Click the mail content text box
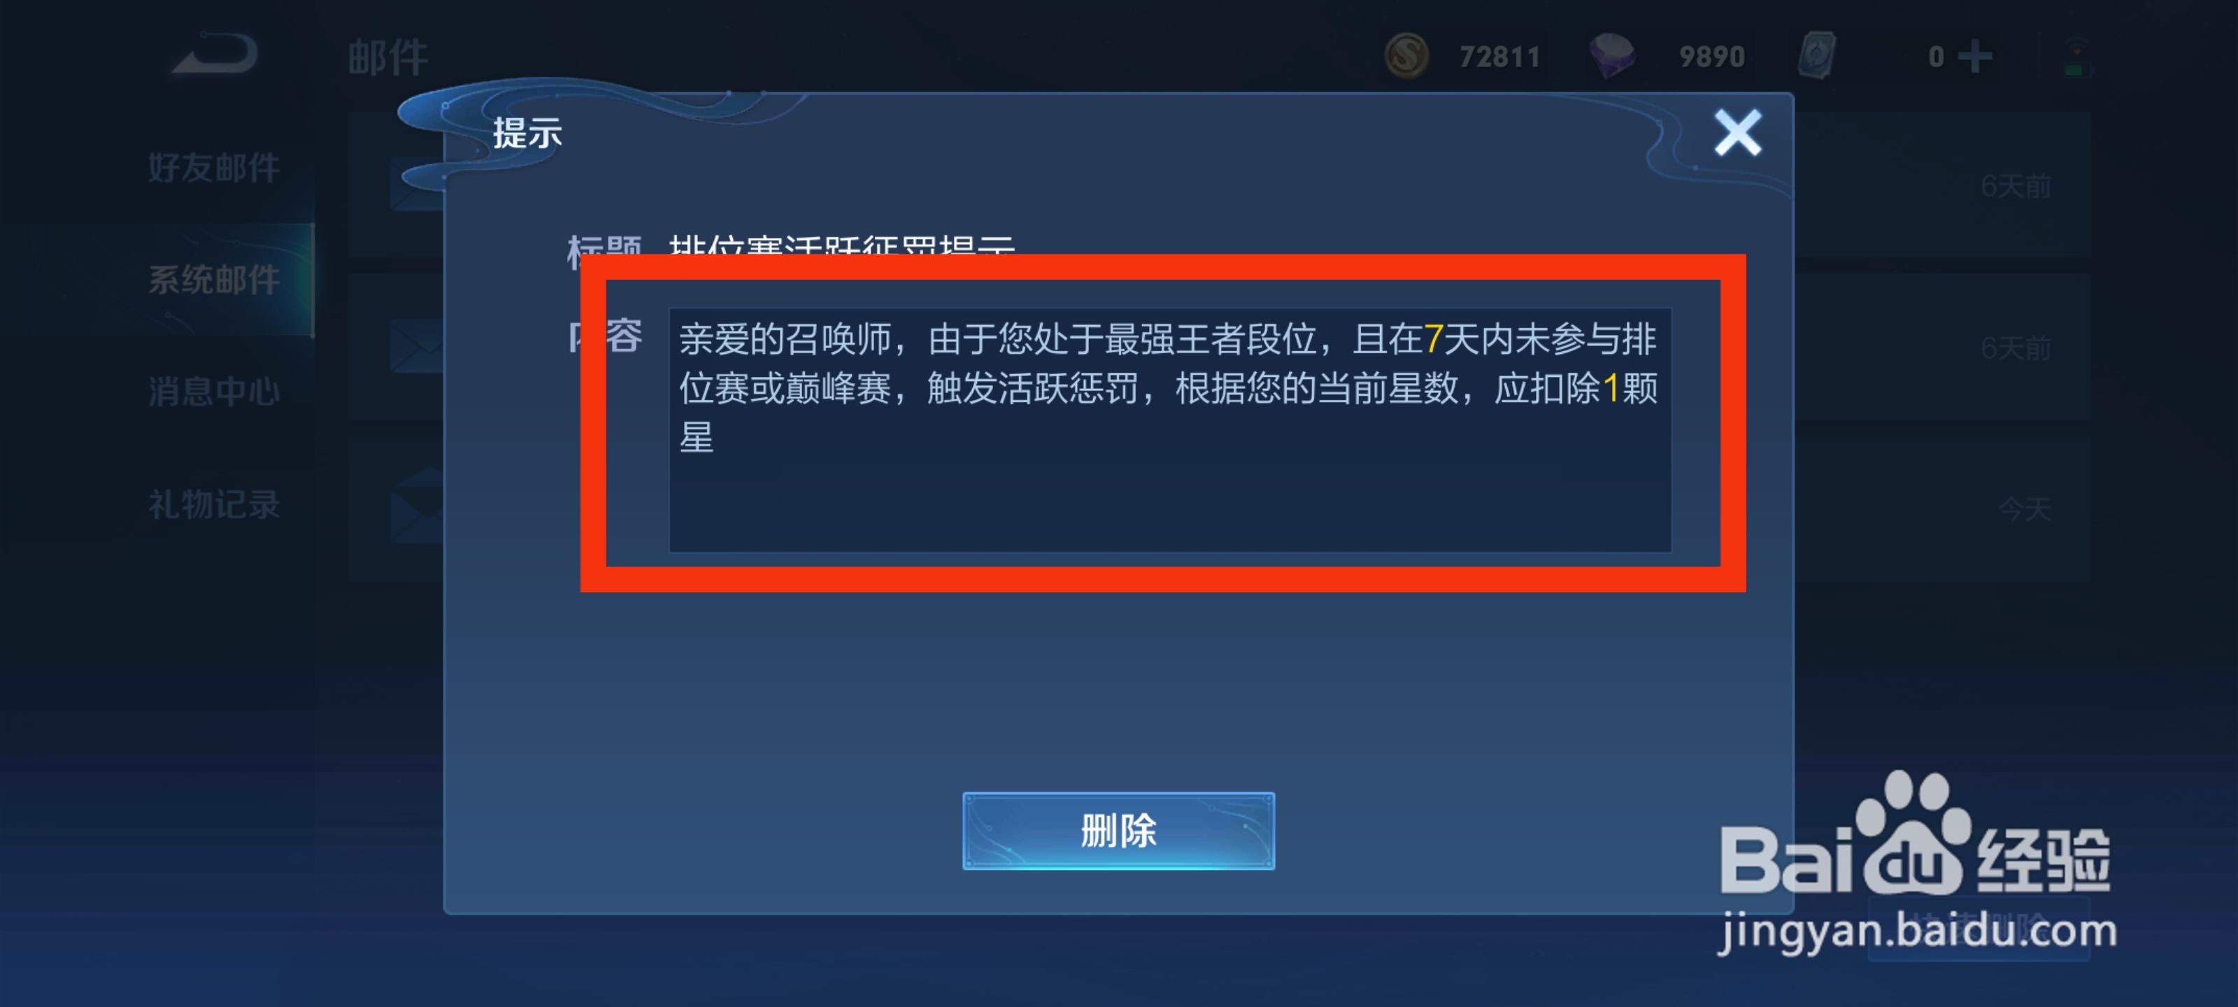Screen dimensions: 2238x1007 pos(1169,430)
